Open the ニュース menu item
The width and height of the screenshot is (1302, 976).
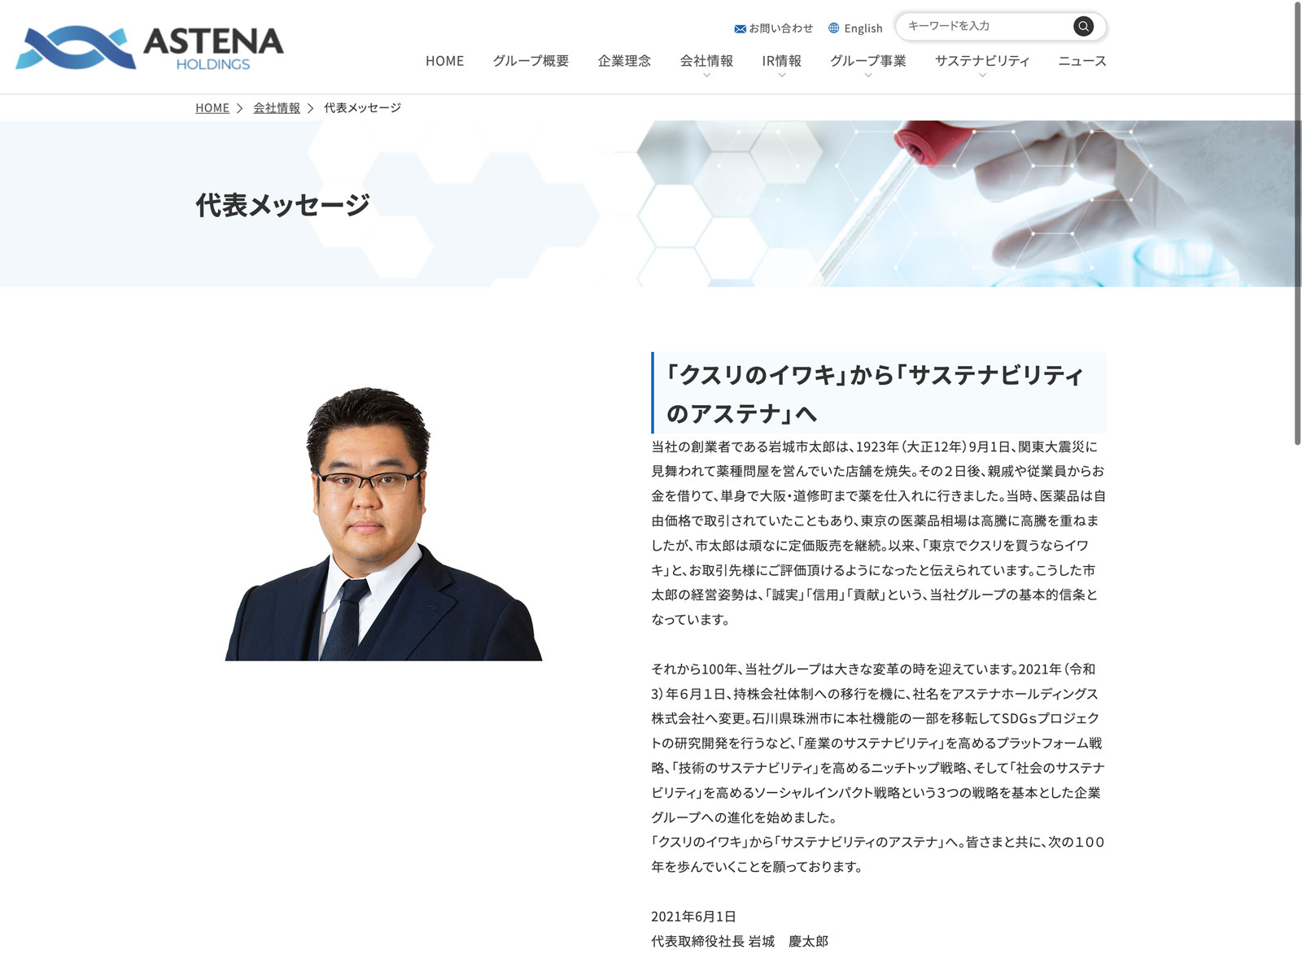(1081, 61)
